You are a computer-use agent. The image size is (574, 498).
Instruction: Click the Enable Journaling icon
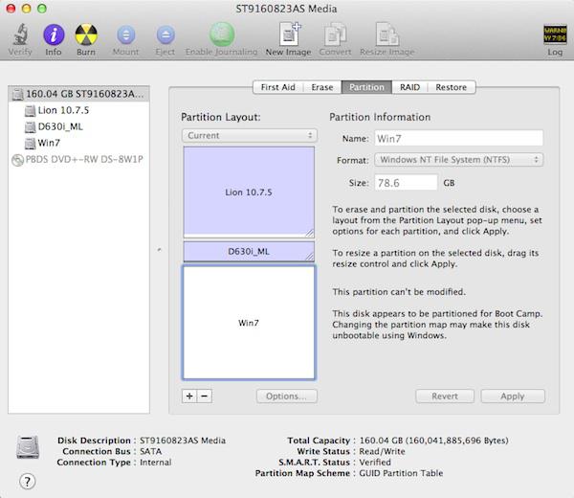click(222, 35)
